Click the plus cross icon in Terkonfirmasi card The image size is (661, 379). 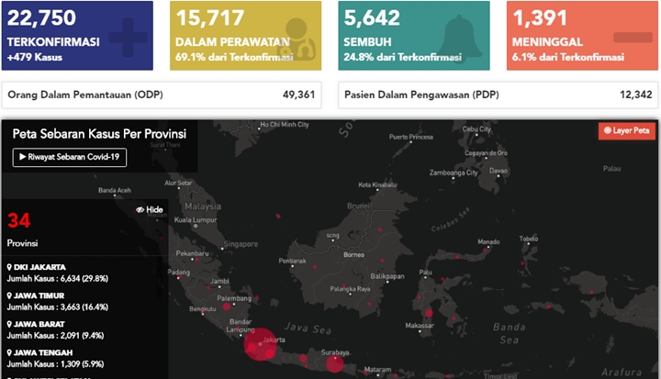[x=129, y=37]
